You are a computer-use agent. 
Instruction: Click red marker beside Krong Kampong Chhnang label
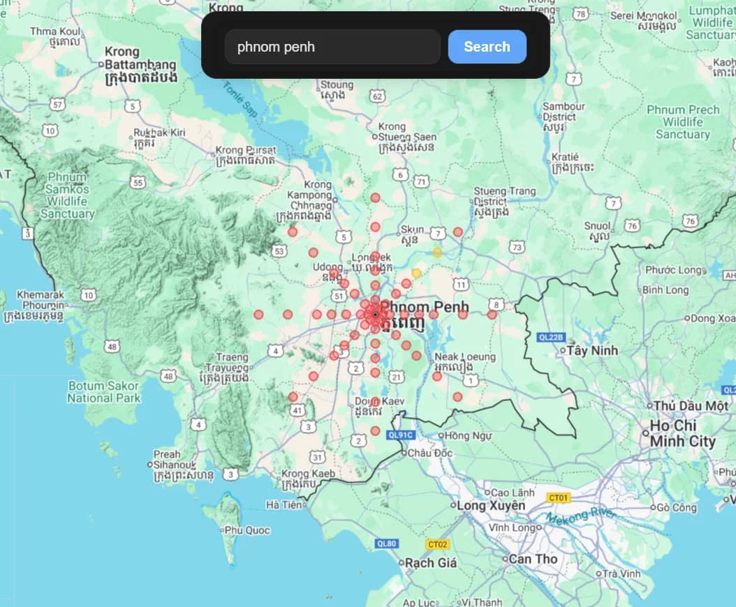tap(293, 232)
